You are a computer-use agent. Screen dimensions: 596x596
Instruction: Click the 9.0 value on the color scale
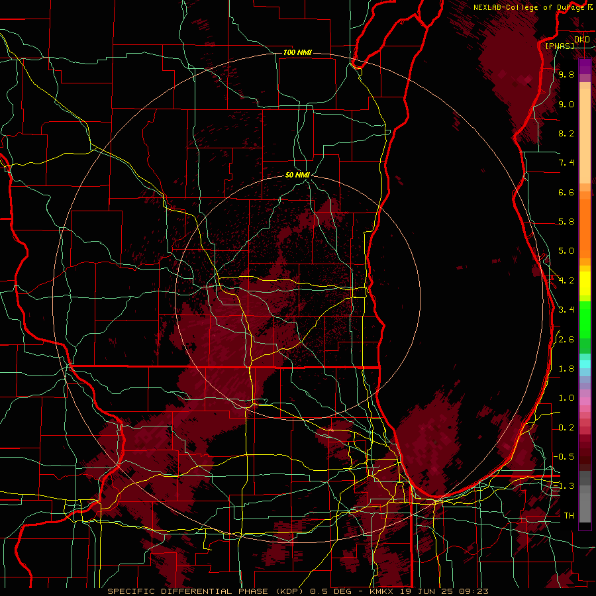point(566,105)
